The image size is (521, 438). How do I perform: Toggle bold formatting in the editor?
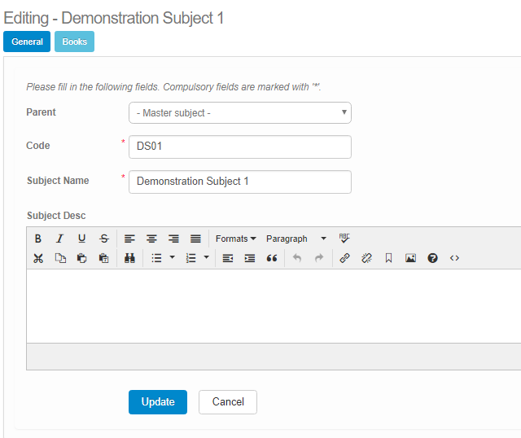pyautogui.click(x=38, y=239)
